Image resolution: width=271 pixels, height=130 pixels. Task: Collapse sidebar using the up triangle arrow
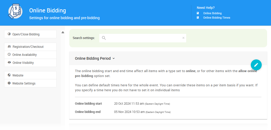click(x=63, y=32)
